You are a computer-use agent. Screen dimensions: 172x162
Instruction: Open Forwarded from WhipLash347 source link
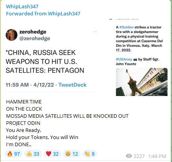click(x=43, y=13)
